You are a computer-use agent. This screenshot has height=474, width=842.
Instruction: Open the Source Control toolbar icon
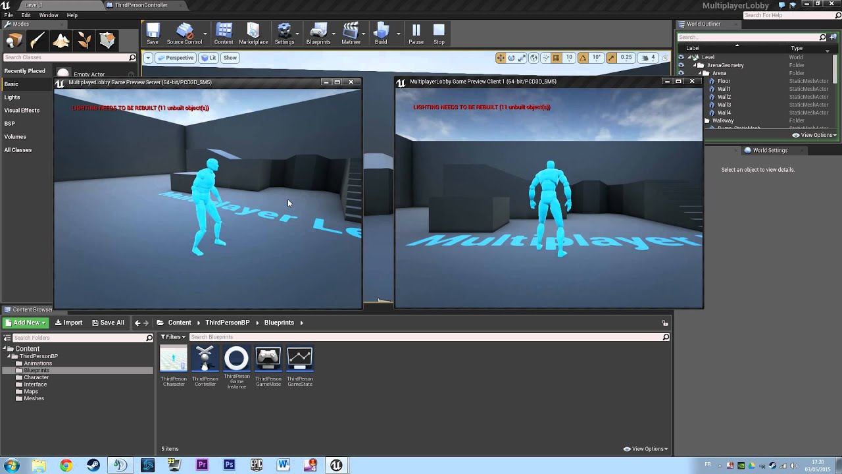click(184, 34)
